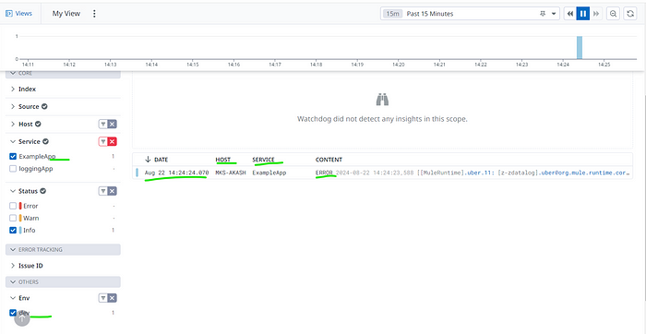The width and height of the screenshot is (646, 334).
Task: Collapse the Env facet
Action: [x=13, y=298]
